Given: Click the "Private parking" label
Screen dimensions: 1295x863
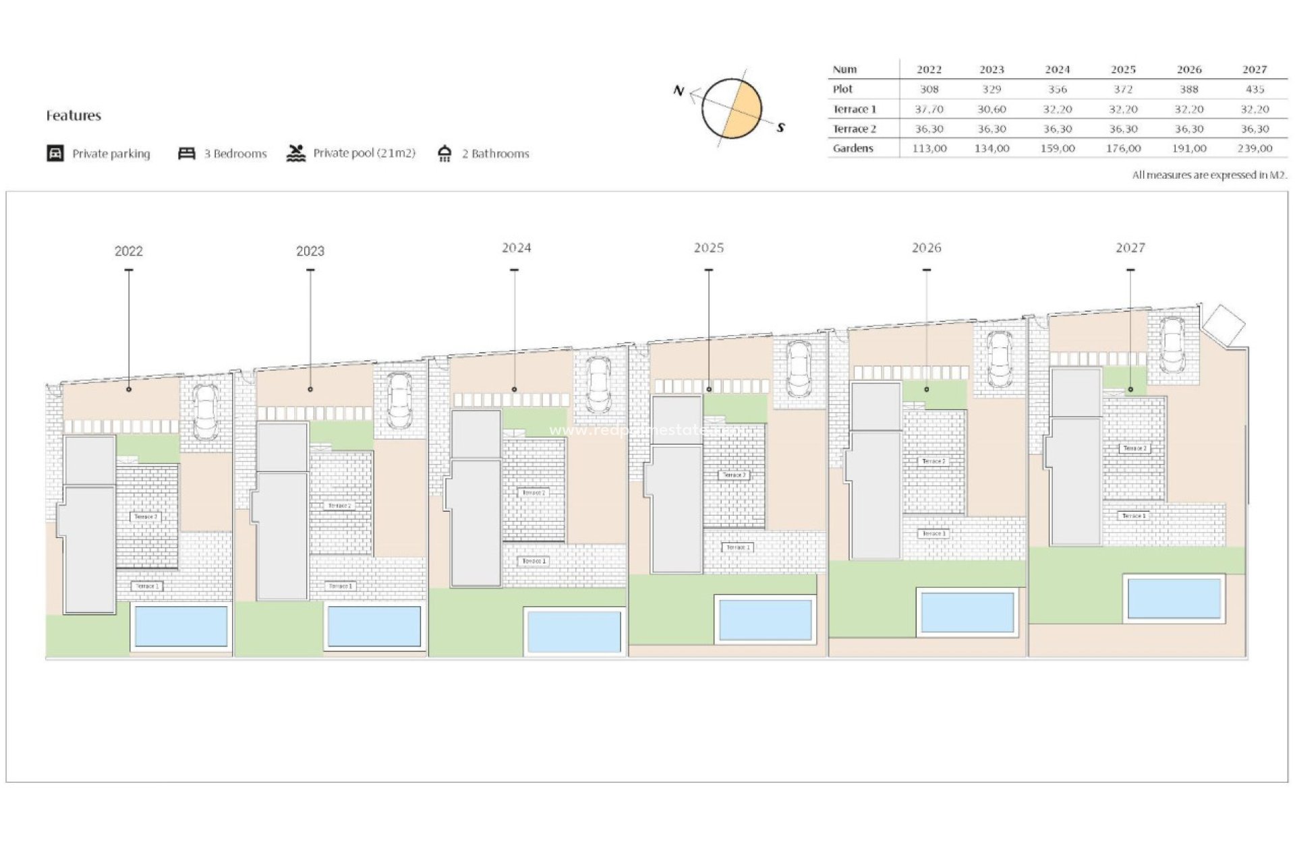Looking at the screenshot, I should coord(111,154).
